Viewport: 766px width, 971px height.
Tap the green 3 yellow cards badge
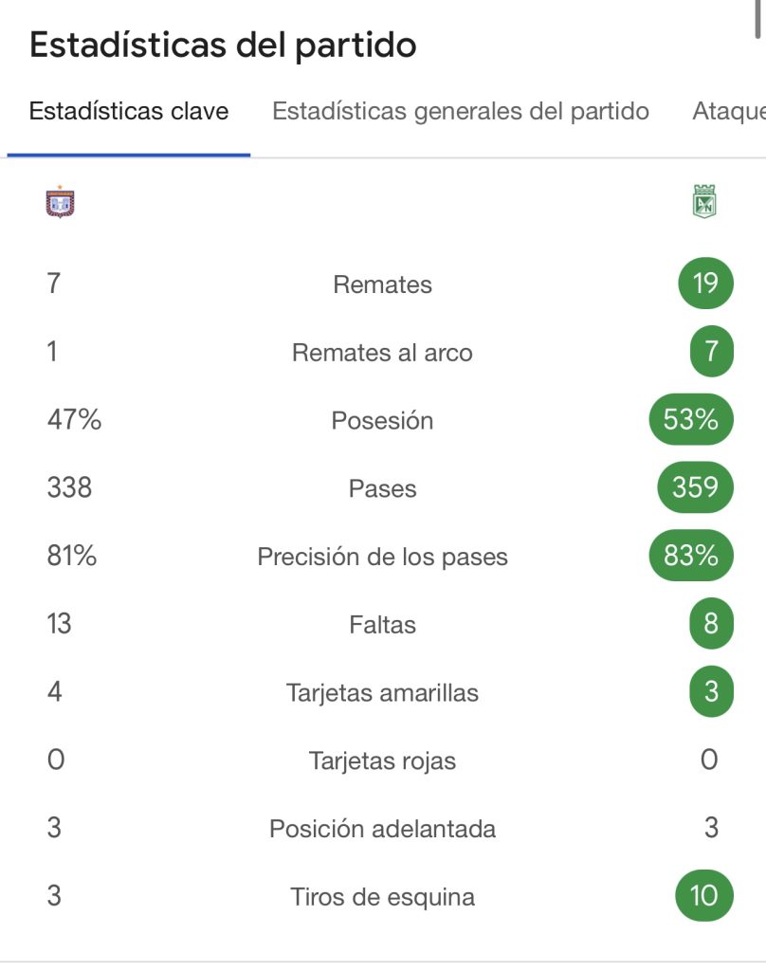click(711, 692)
